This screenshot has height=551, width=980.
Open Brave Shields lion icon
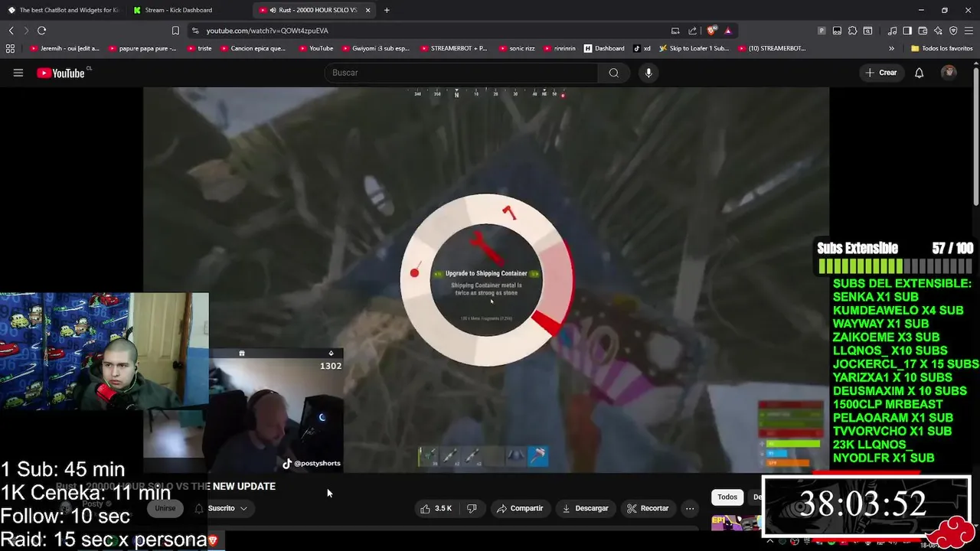tap(711, 31)
